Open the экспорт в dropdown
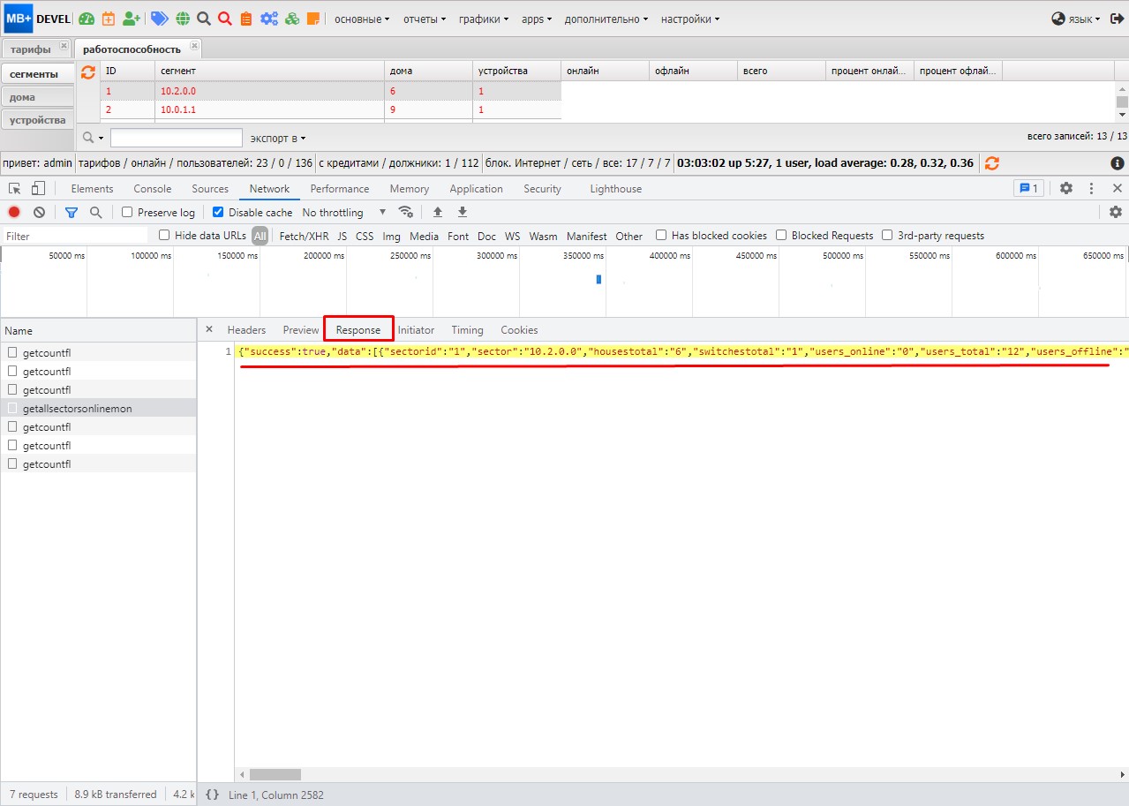The height and width of the screenshot is (806, 1129). point(277,138)
